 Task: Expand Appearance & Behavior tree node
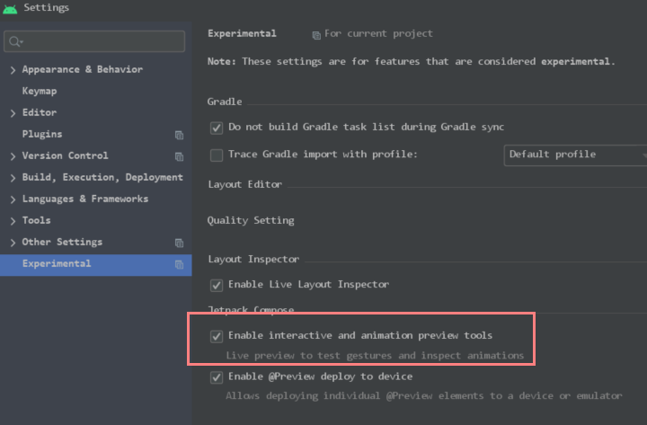click(x=13, y=70)
